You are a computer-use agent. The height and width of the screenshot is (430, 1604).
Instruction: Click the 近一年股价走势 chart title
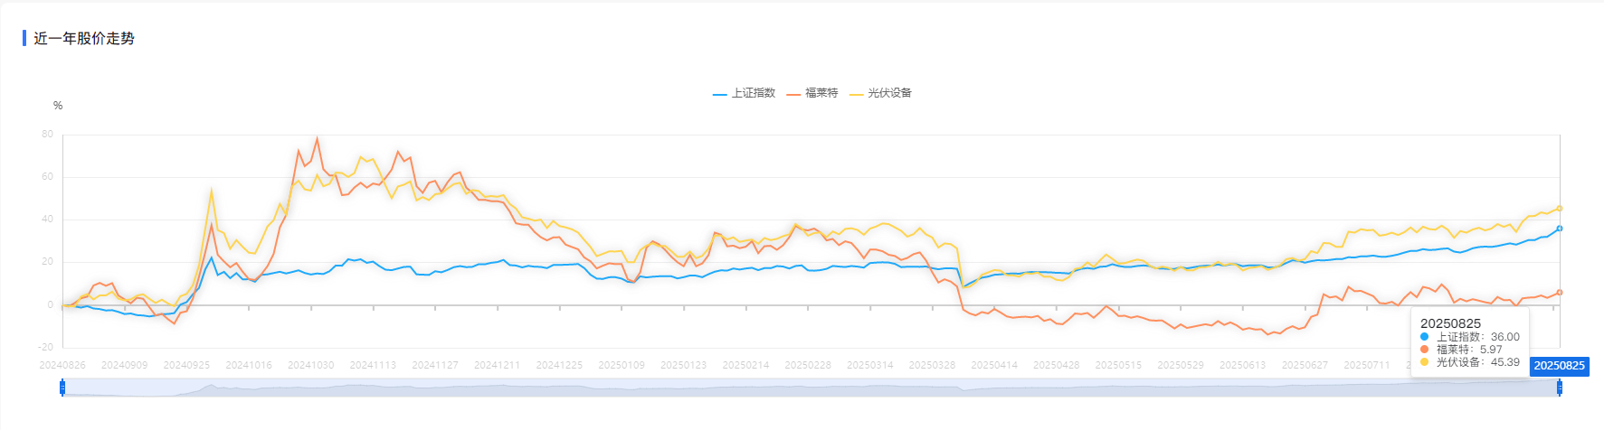(84, 38)
